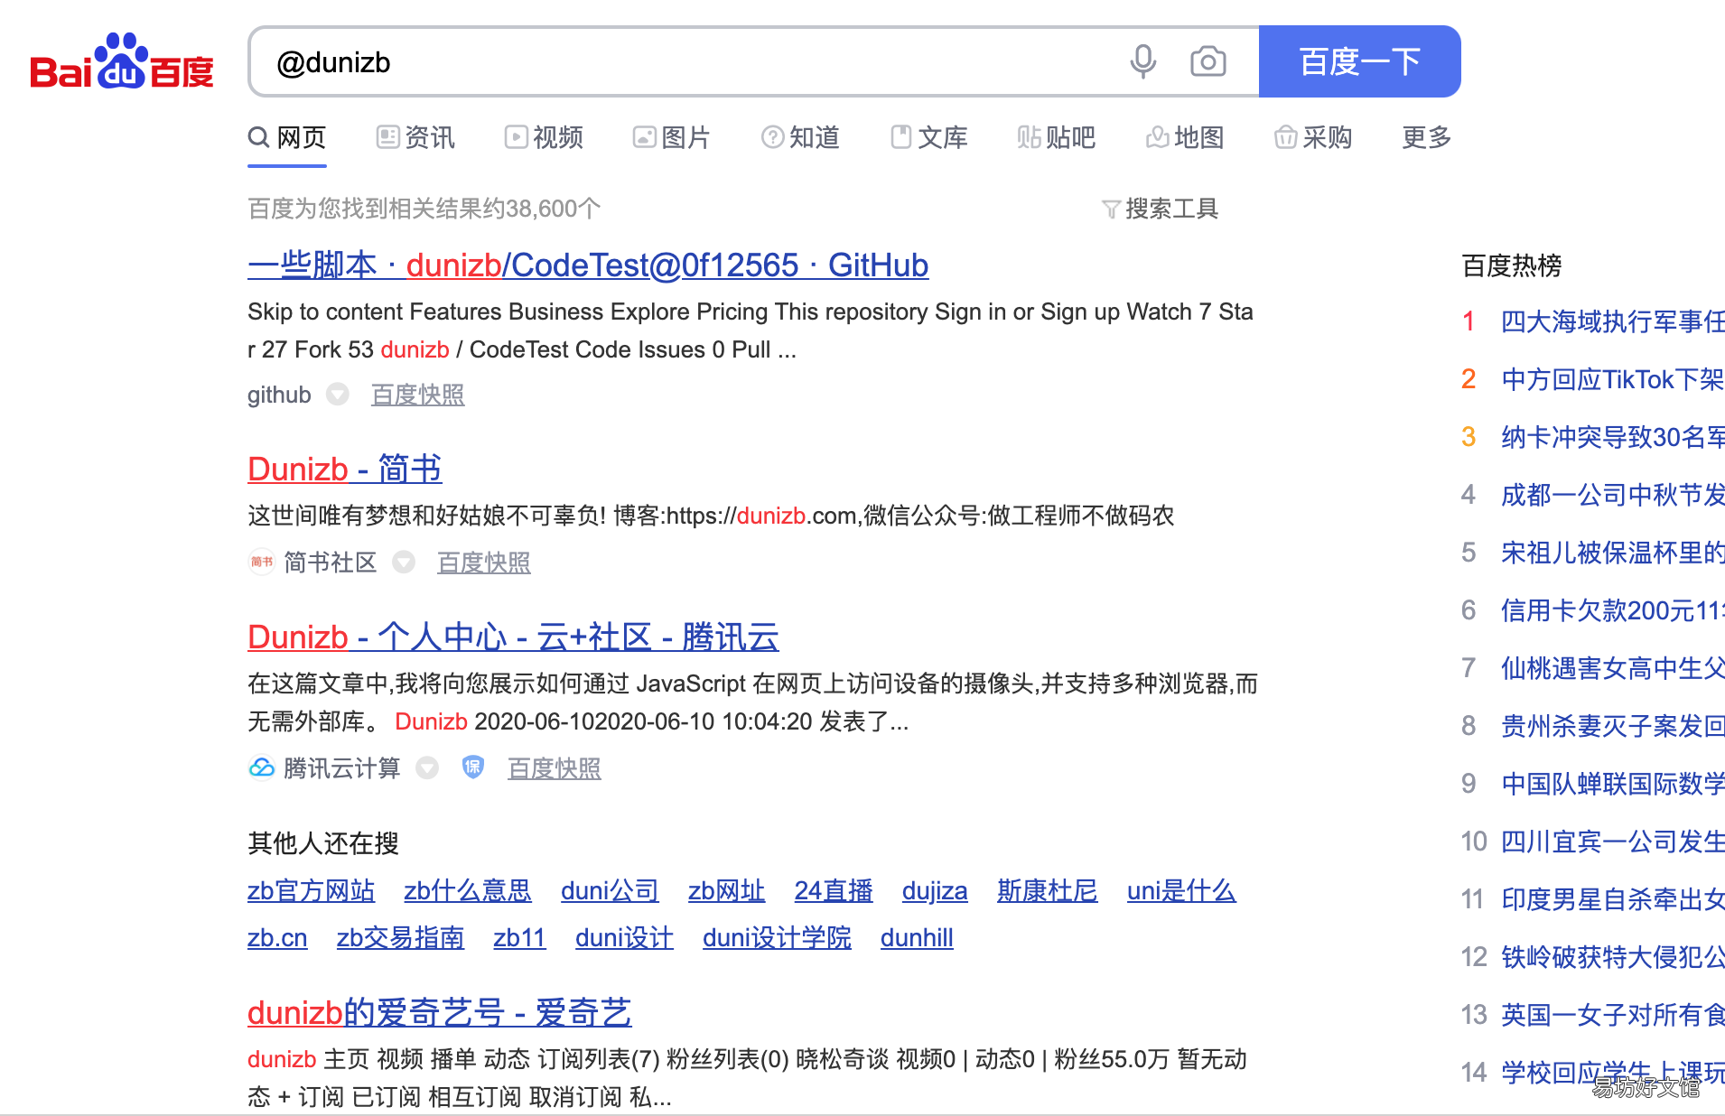Expand the arrow next to github source
Viewport: 1725px width, 1116px height.
click(x=337, y=395)
